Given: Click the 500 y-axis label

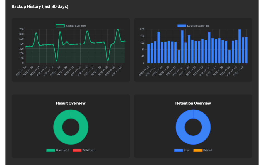Looking at the screenshot, I should pyautogui.click(x=21, y=39).
